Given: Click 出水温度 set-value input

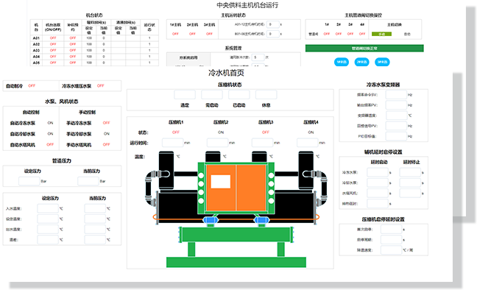Looking at the screenshot, I should click(x=48, y=229).
